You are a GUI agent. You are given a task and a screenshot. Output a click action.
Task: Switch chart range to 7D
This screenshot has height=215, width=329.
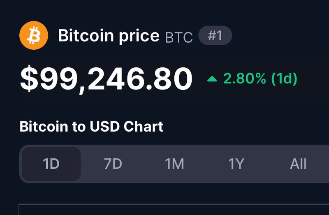[113, 164]
